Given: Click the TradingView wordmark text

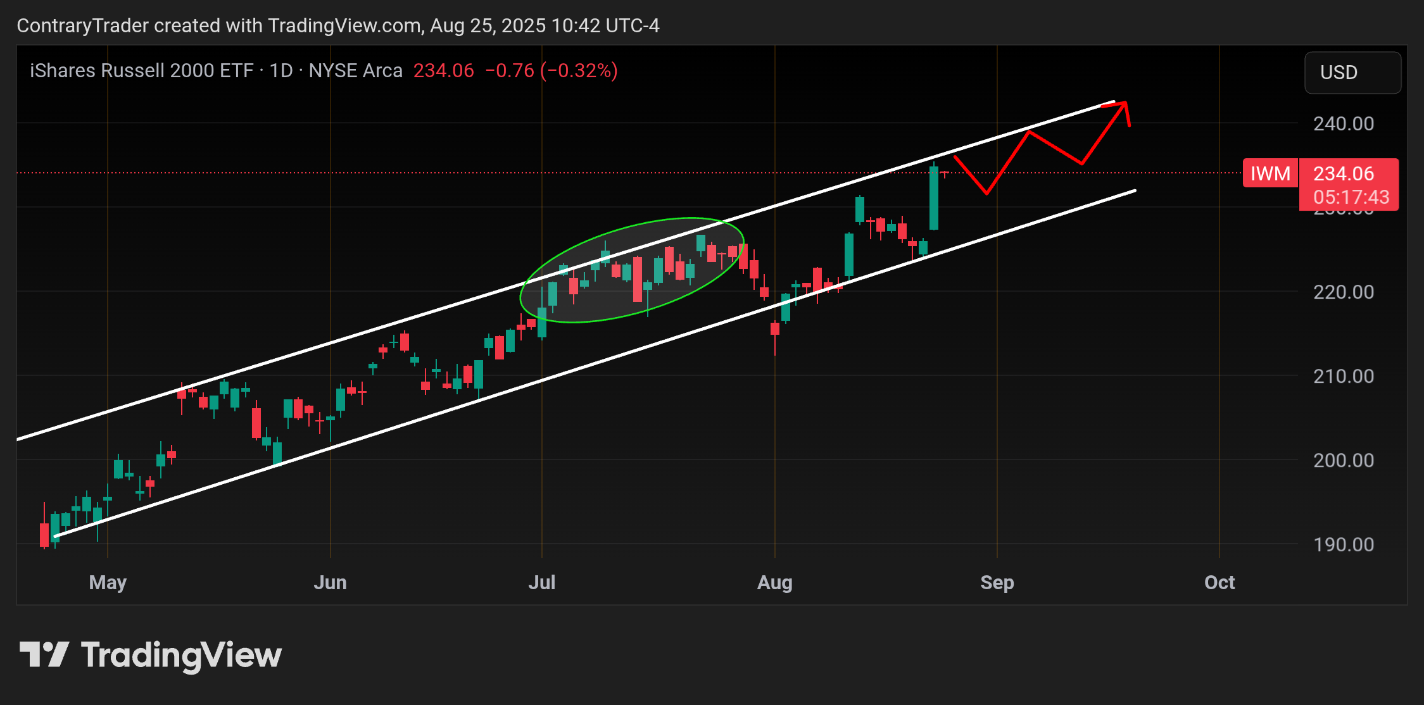Looking at the screenshot, I should tap(182, 656).
